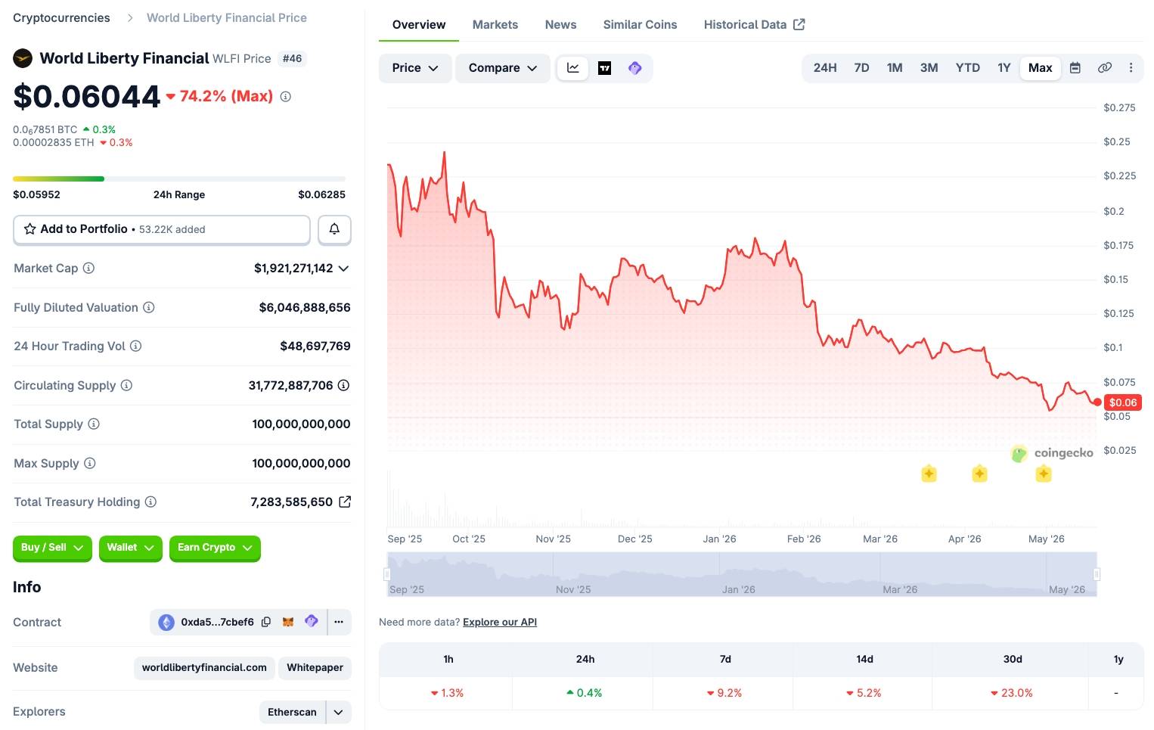Select the 7D time range
The height and width of the screenshot is (730, 1154).
coord(861,68)
